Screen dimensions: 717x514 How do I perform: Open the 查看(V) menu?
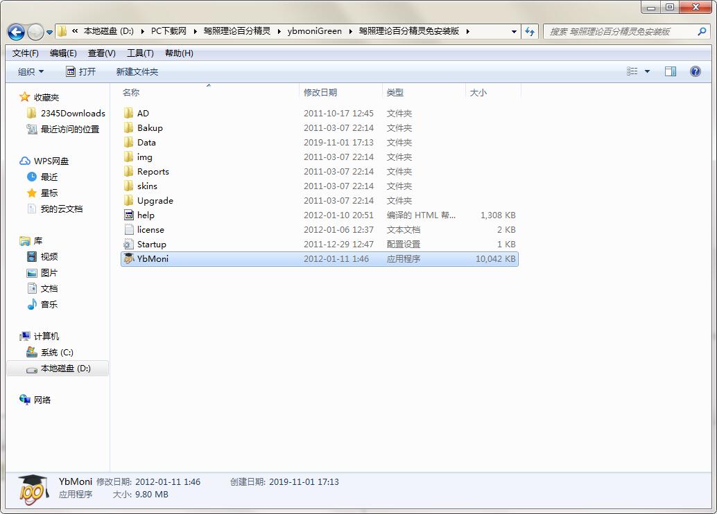[101, 53]
